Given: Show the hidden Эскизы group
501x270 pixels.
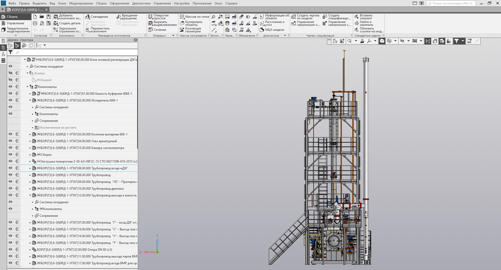Looking at the screenshot, I should point(10,73).
